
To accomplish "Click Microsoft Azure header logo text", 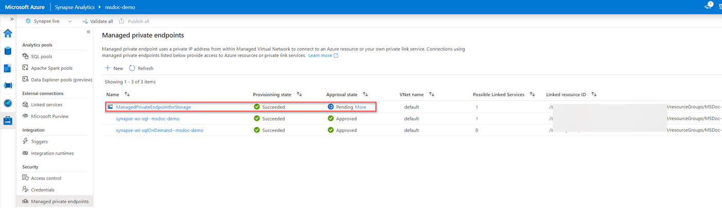I will pos(25,7).
